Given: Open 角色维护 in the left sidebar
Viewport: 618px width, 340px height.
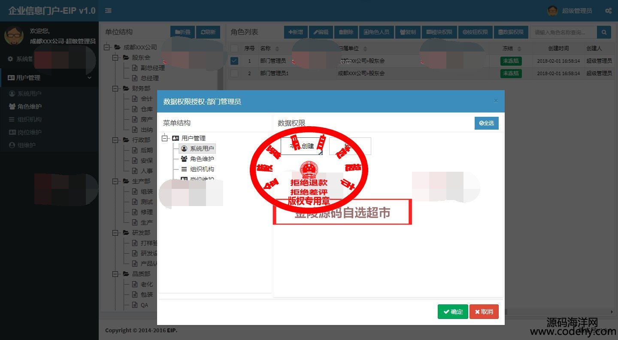Looking at the screenshot, I should point(49,106).
